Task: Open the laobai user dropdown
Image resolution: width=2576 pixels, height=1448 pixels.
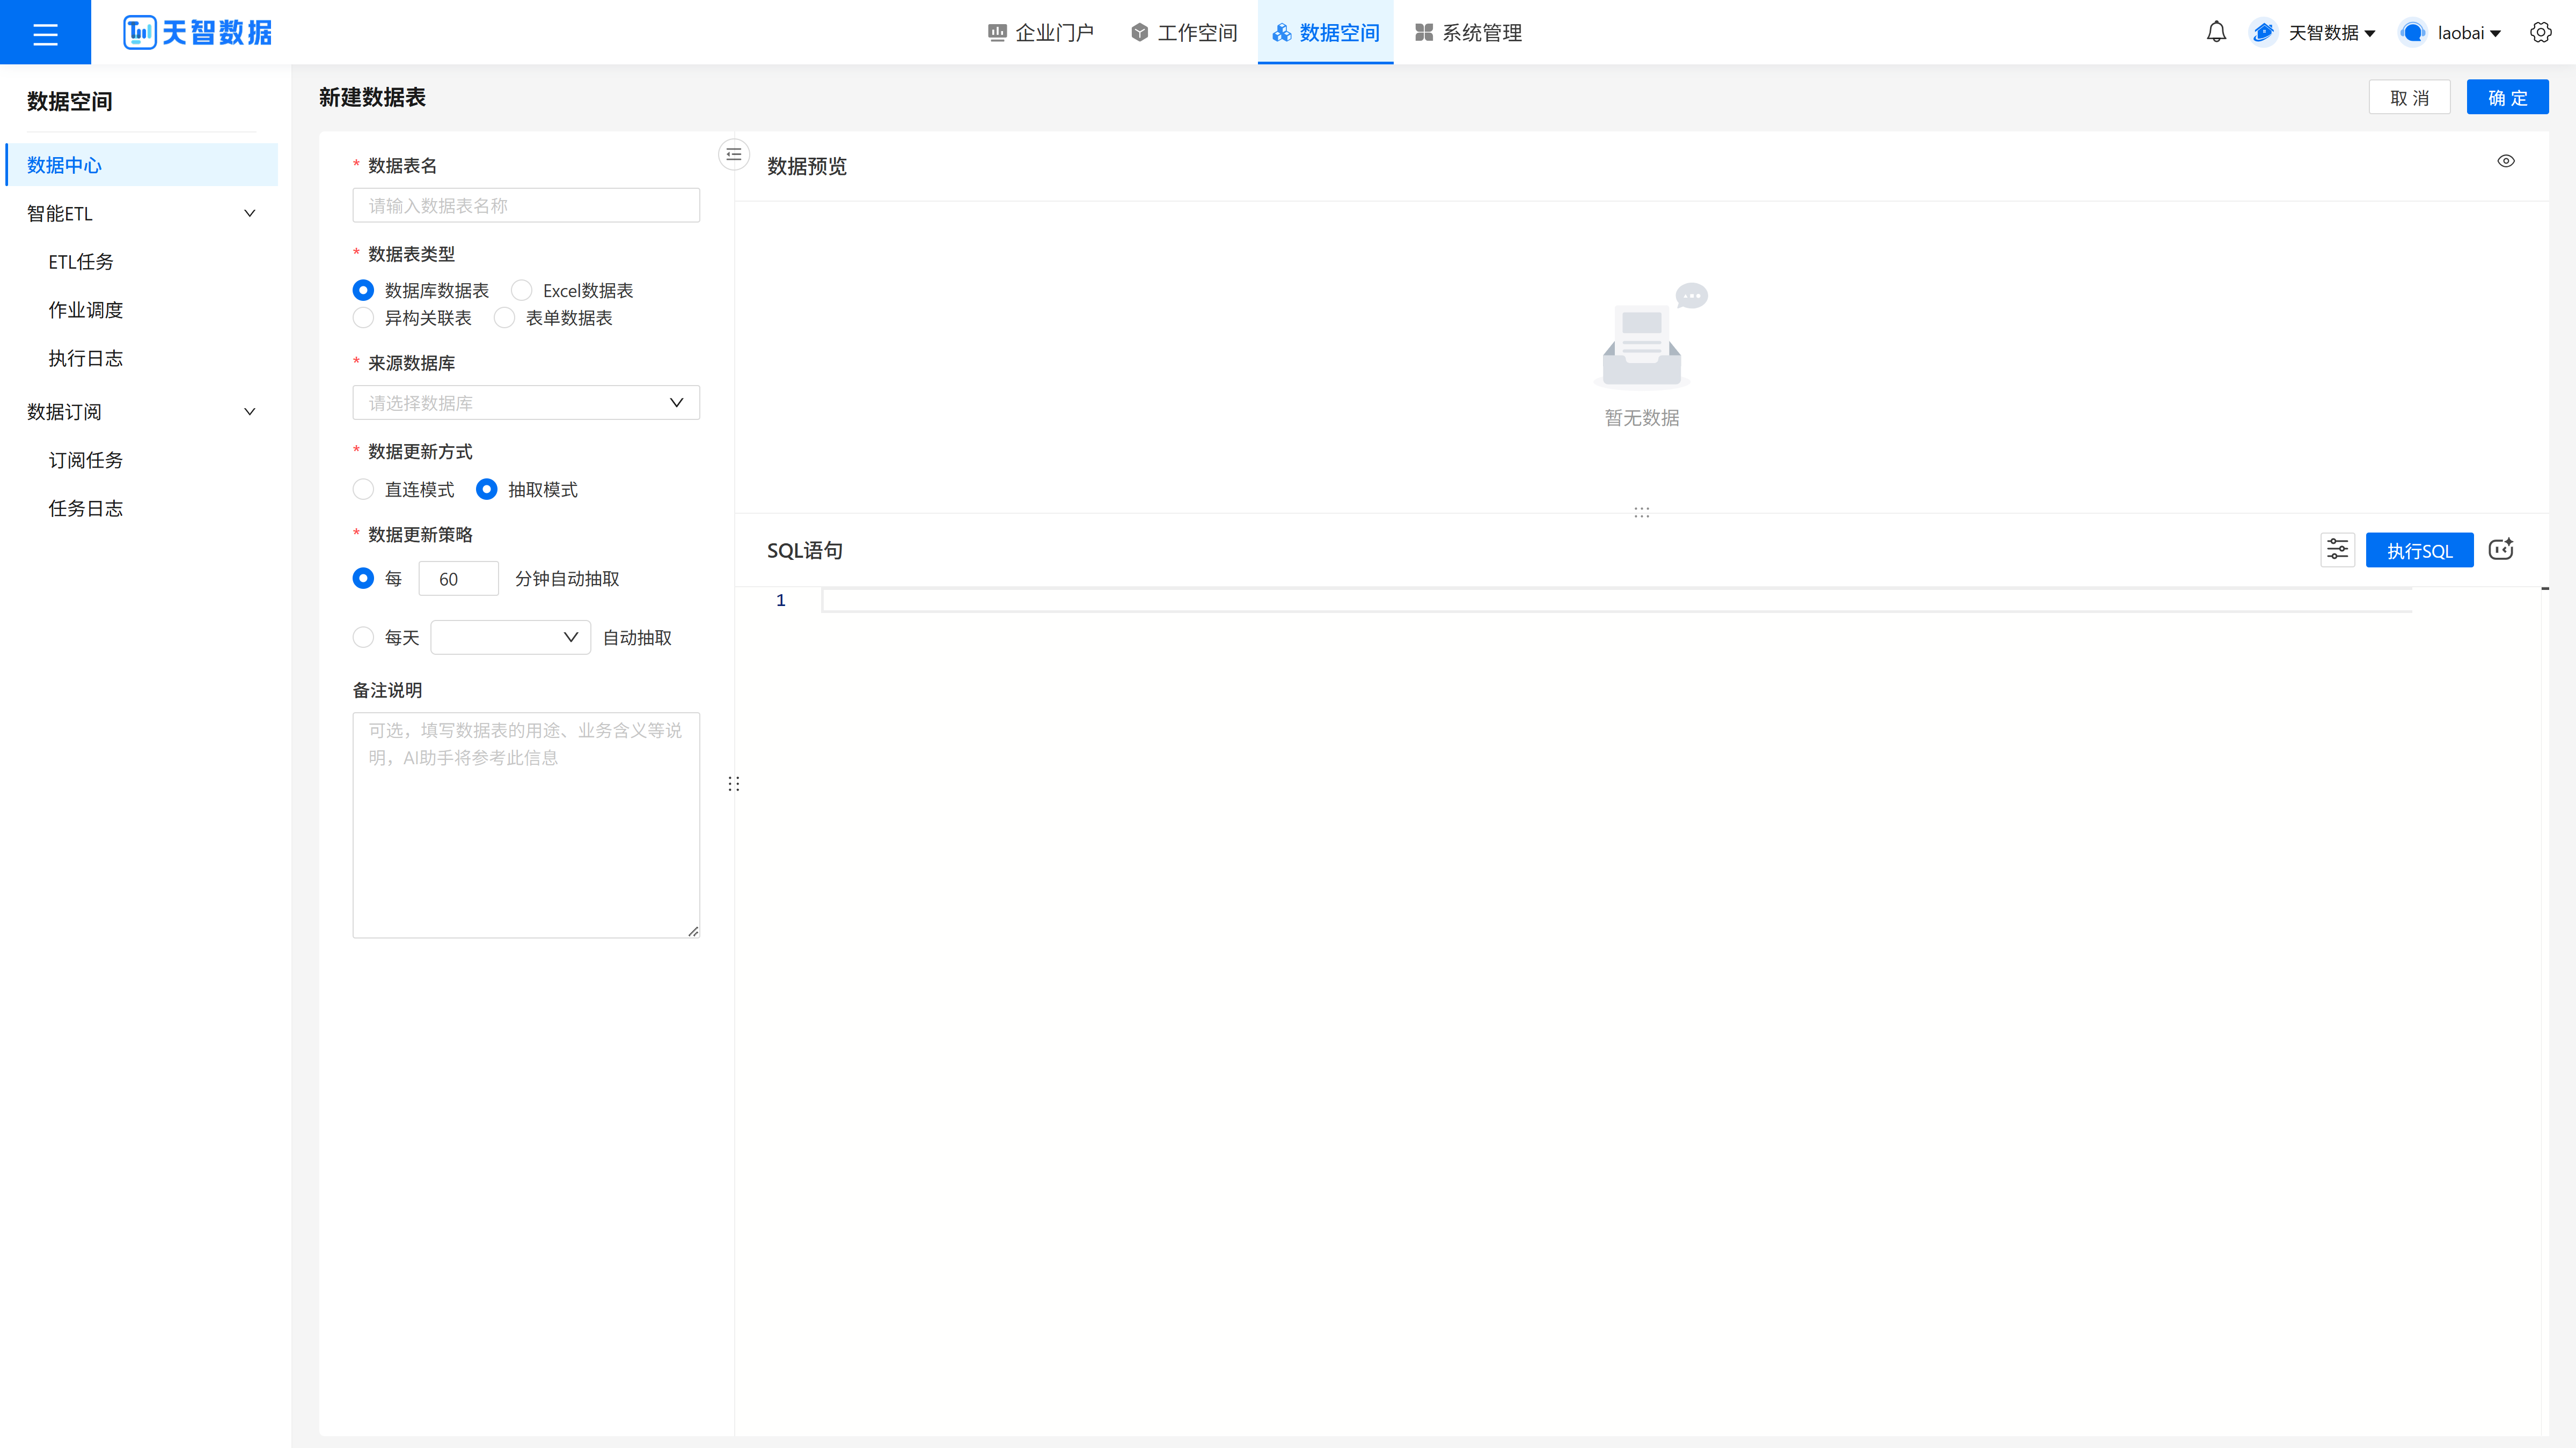Action: (x=2469, y=33)
